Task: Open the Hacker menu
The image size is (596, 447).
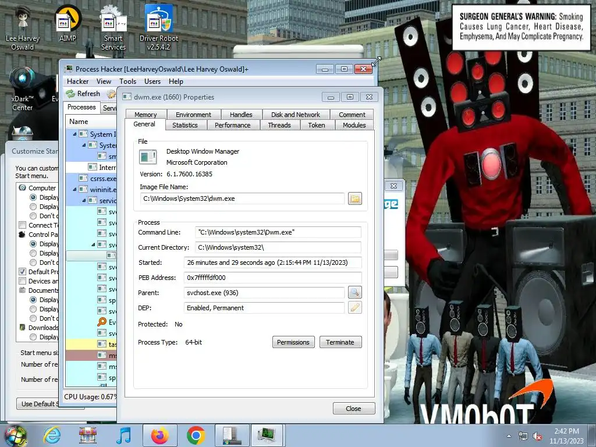Action: (x=77, y=81)
